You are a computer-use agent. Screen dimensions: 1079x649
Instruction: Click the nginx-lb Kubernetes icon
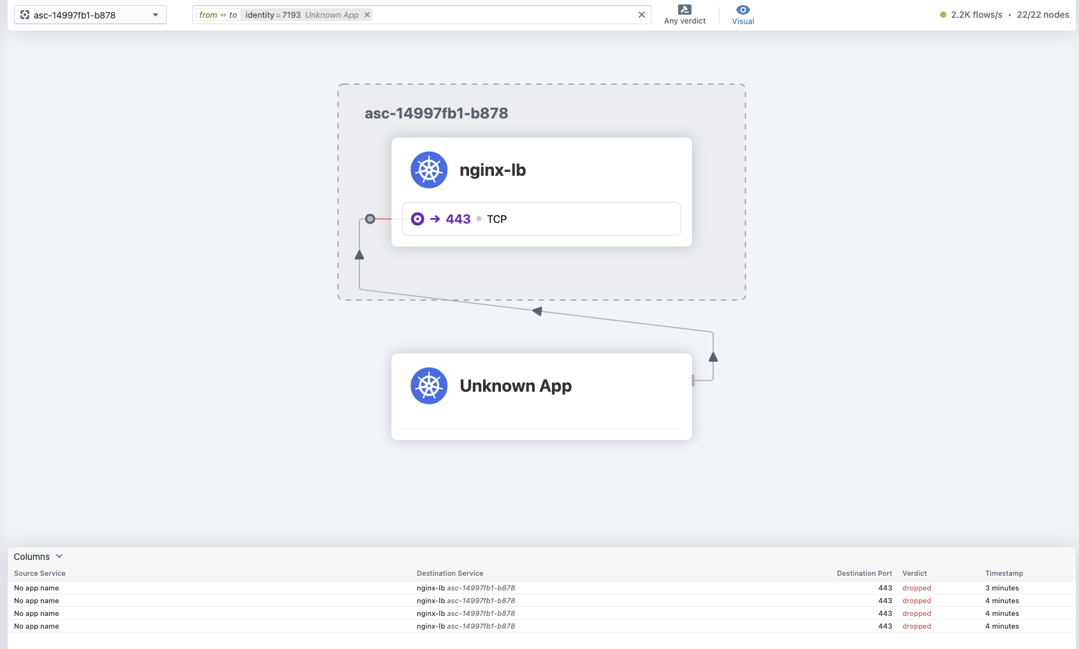click(x=429, y=170)
